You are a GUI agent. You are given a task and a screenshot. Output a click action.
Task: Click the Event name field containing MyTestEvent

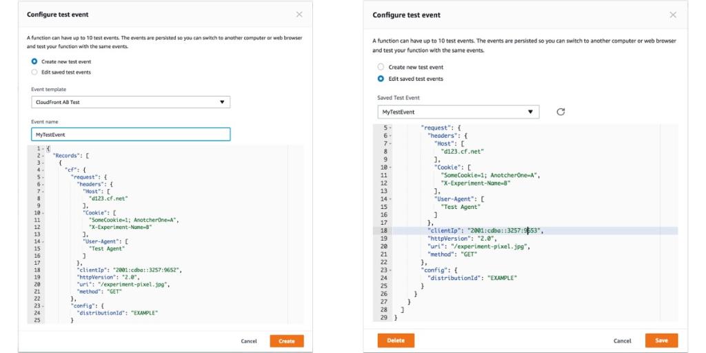coord(130,134)
